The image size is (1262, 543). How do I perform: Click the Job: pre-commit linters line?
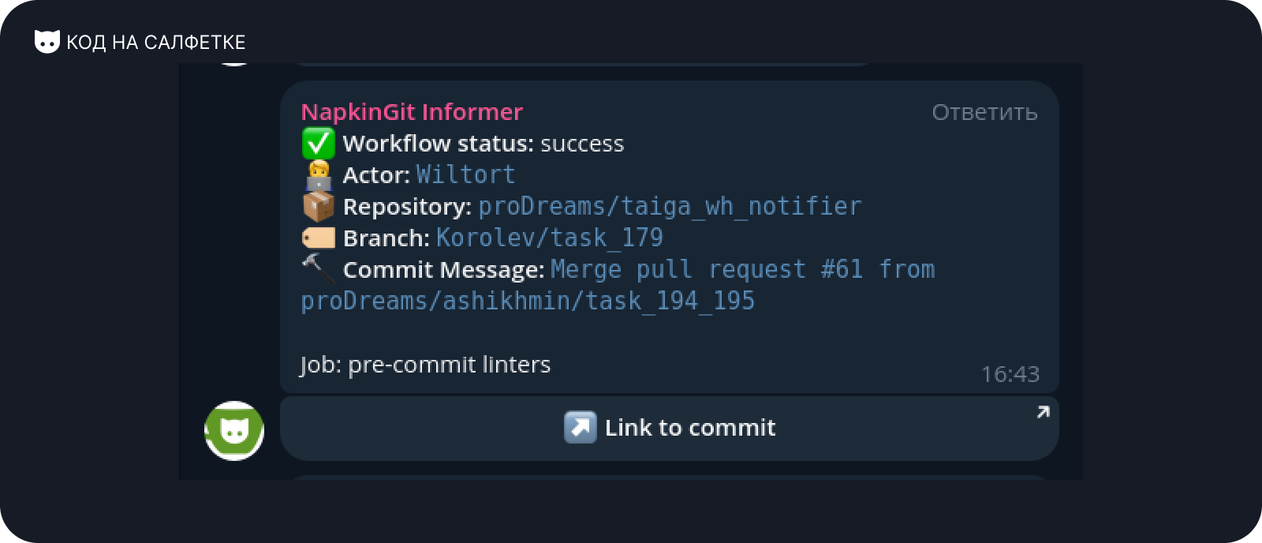[x=425, y=365]
